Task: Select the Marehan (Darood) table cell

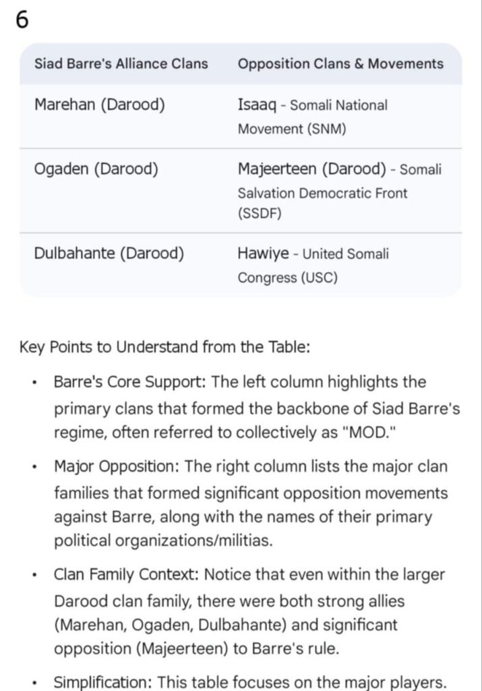Action: (x=100, y=105)
